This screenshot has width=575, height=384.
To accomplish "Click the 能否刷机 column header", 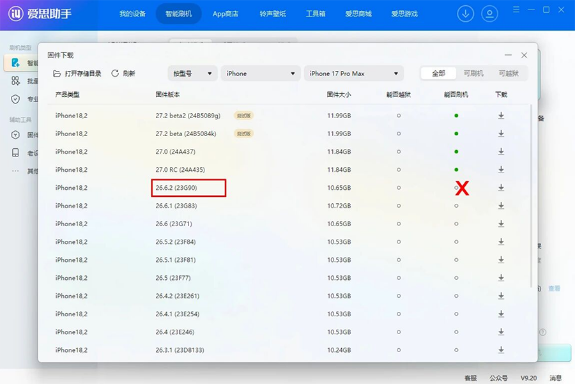I will coord(456,95).
